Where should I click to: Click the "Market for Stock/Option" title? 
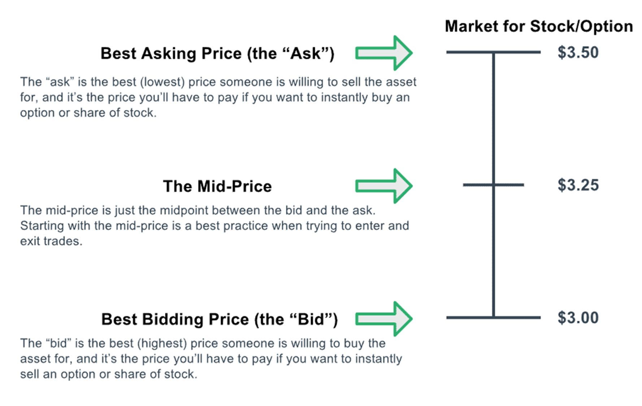(539, 26)
